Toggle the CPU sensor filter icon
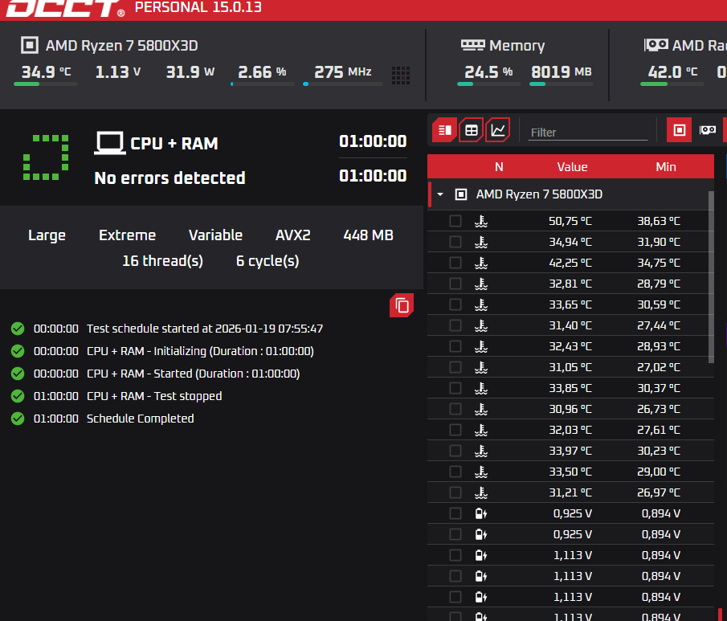Screen dimensions: 727x621 (680, 130)
